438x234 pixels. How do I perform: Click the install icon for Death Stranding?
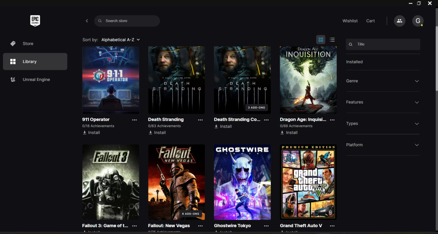point(151,133)
